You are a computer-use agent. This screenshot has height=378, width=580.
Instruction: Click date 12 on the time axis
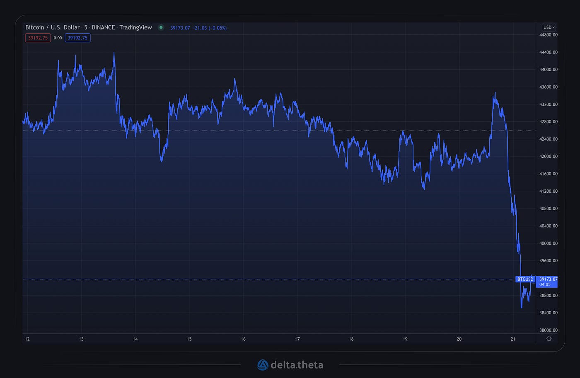click(x=27, y=339)
